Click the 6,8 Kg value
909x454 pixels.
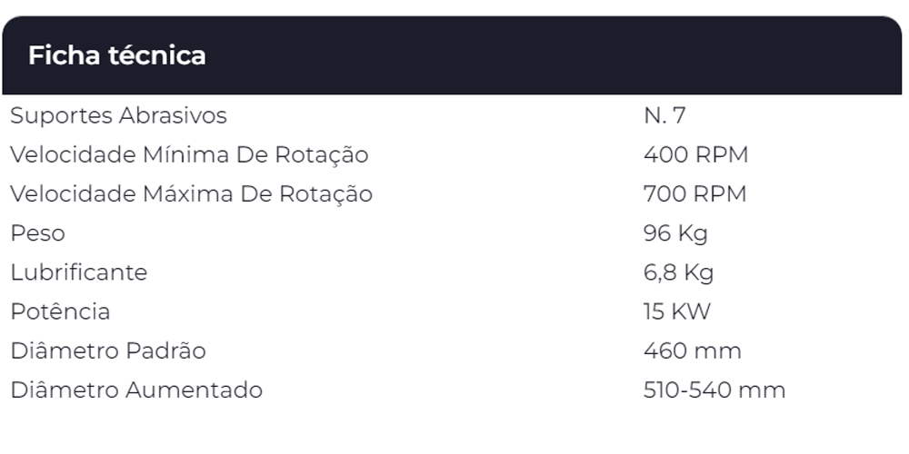(678, 272)
